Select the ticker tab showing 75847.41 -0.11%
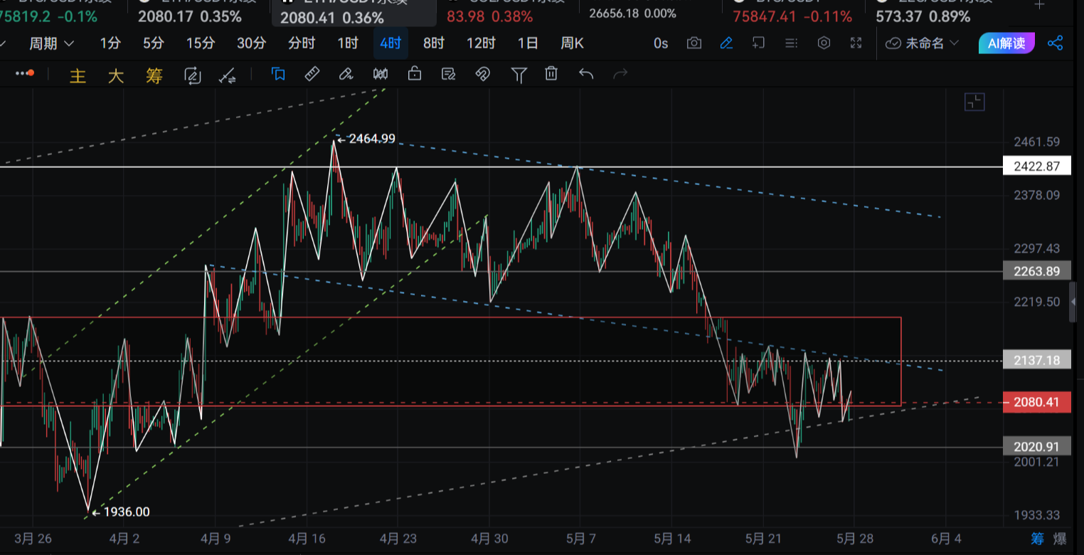This screenshot has width=1084, height=555. [792, 14]
